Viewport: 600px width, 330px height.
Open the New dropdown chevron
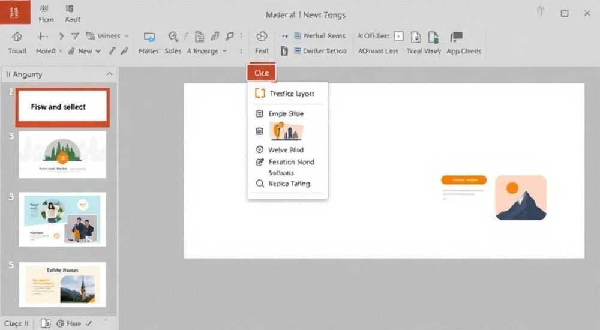pos(98,51)
